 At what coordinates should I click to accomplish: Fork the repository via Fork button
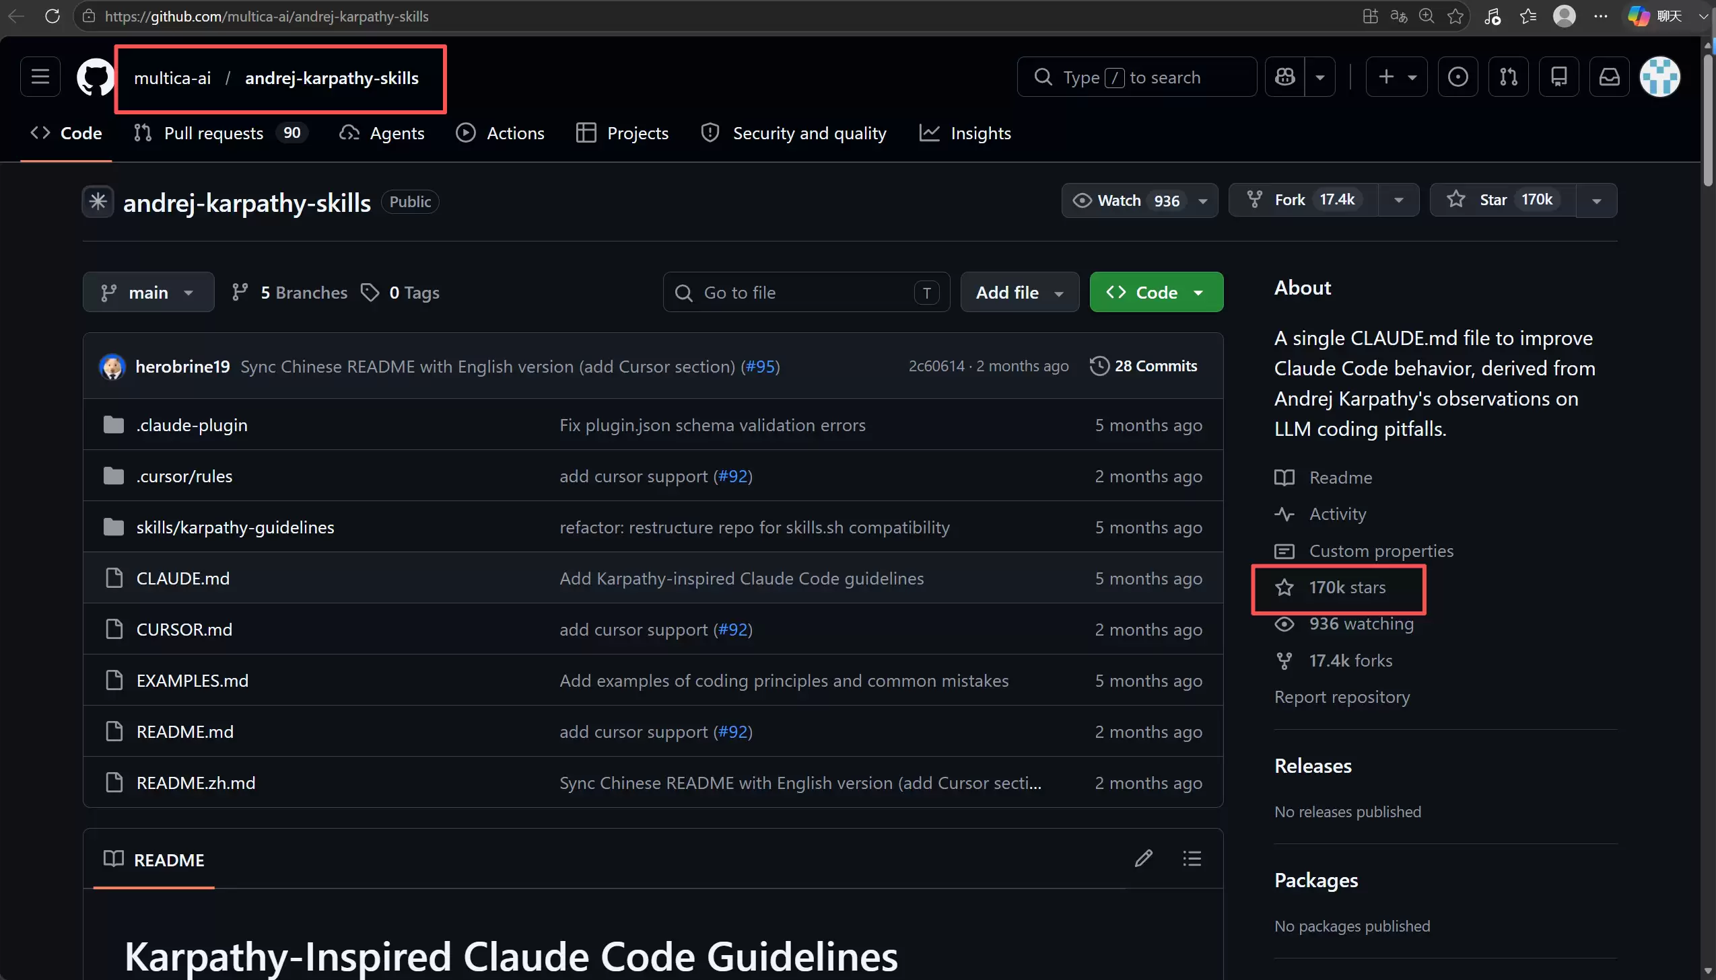pyautogui.click(x=1303, y=200)
